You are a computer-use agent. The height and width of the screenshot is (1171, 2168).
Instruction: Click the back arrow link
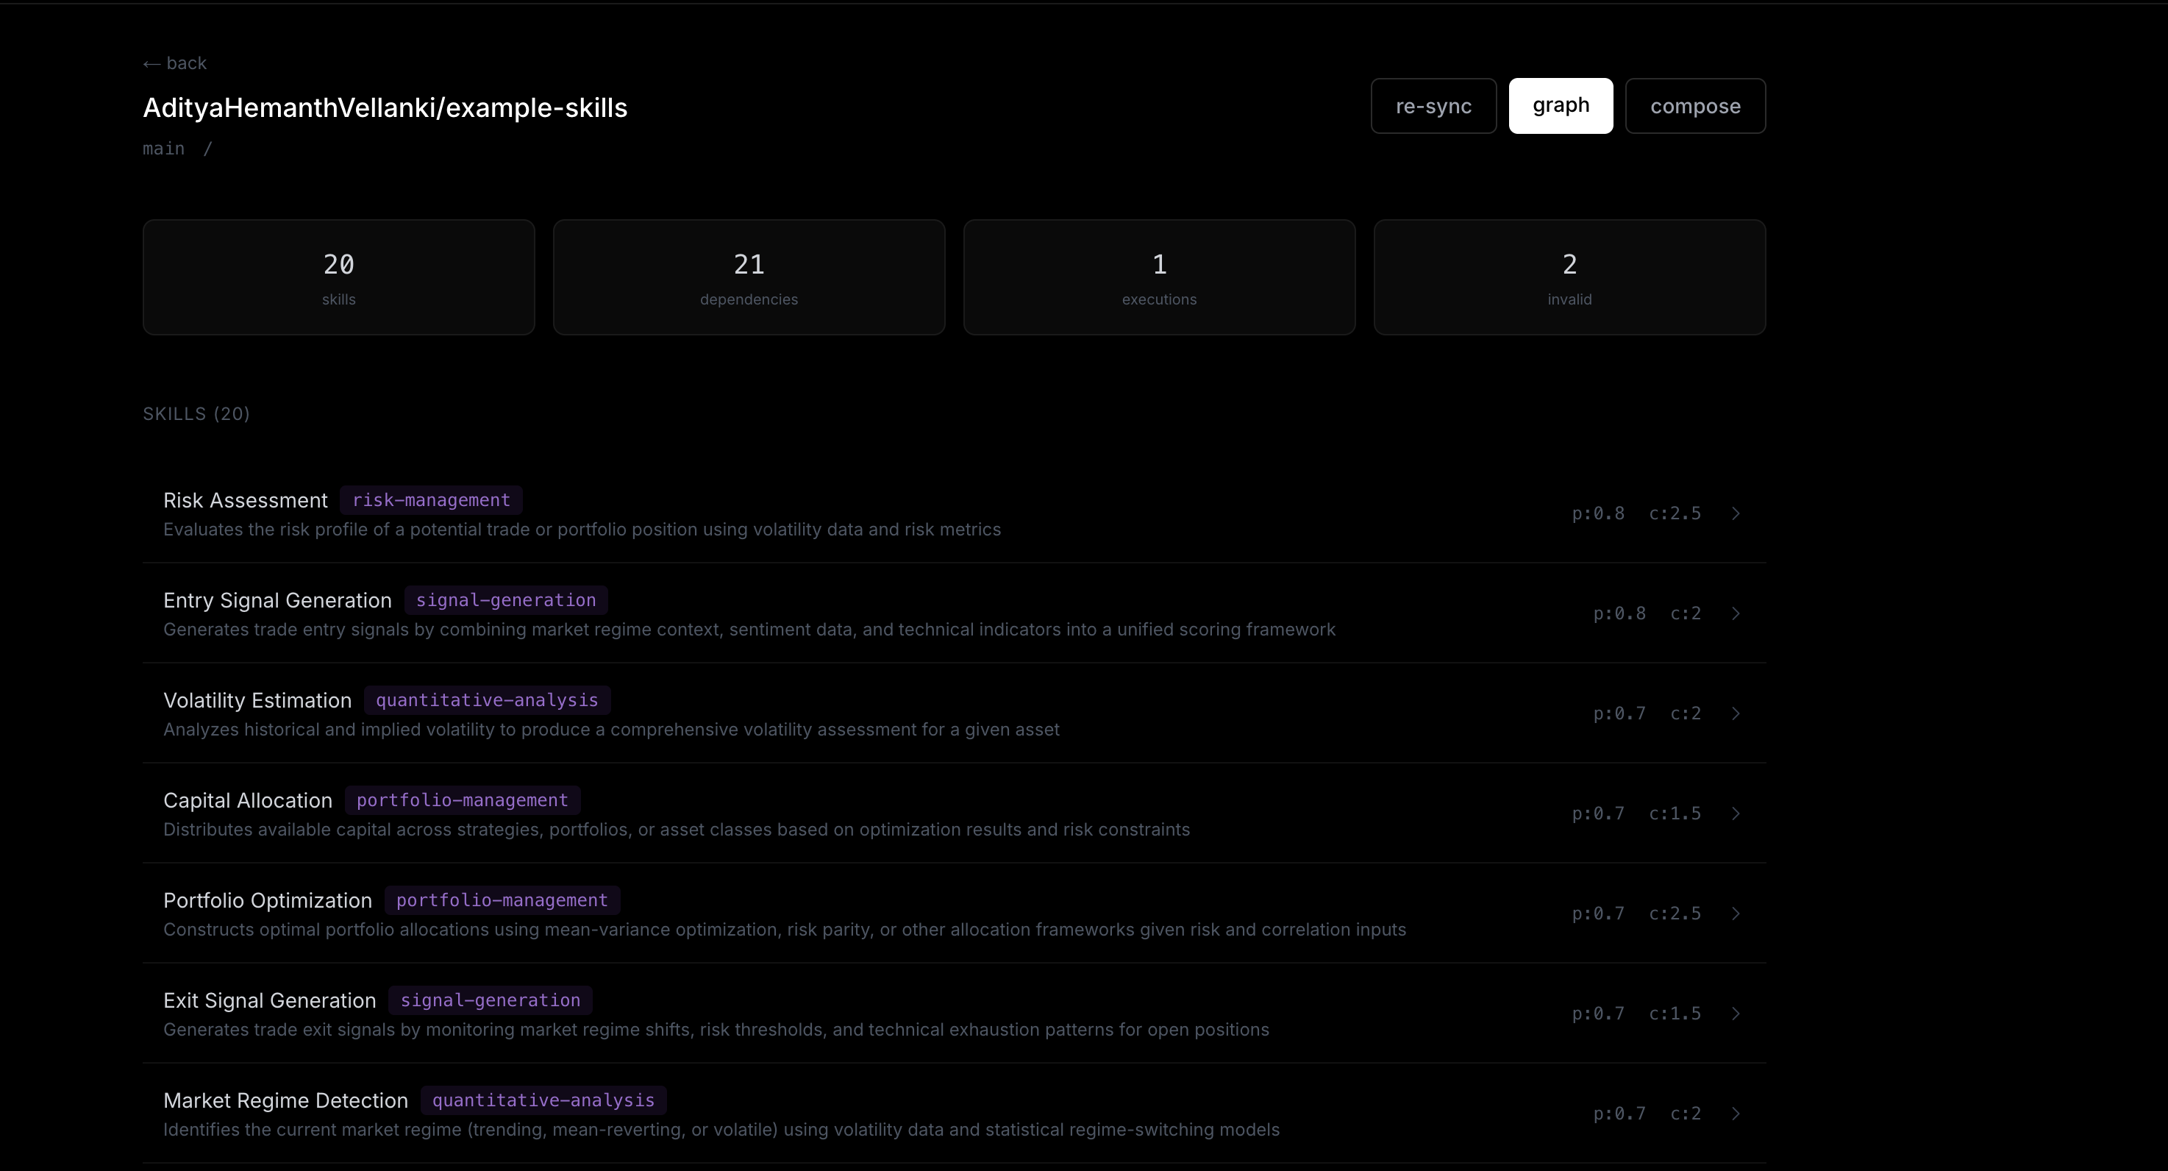(x=175, y=64)
